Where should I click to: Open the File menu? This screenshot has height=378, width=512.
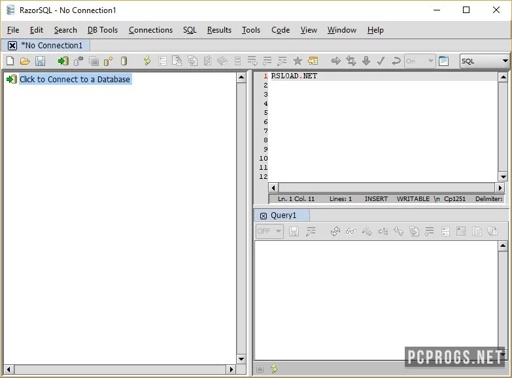click(13, 30)
